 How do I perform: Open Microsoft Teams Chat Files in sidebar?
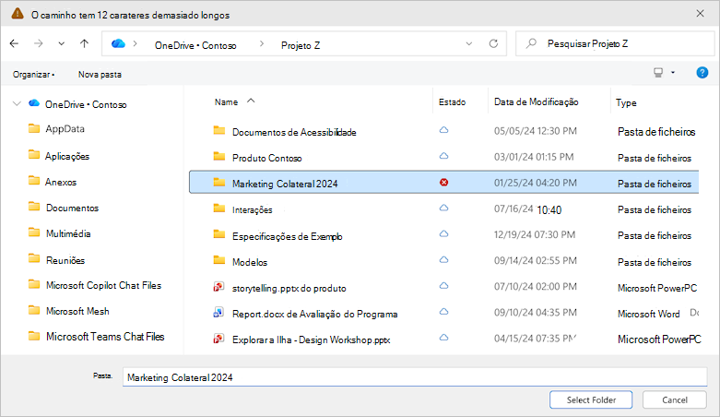[x=105, y=337]
